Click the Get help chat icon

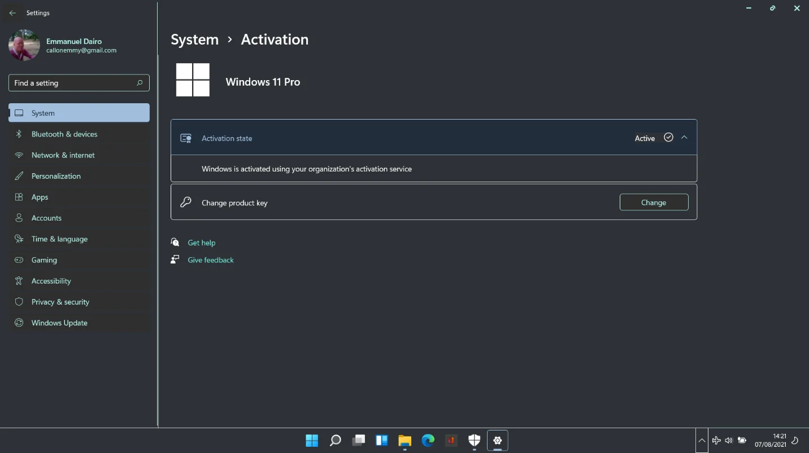(175, 242)
